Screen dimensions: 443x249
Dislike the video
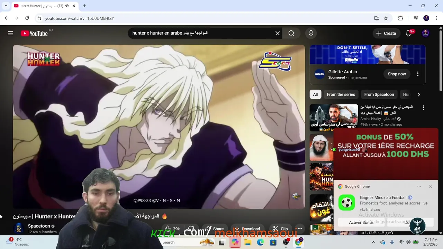191,229
